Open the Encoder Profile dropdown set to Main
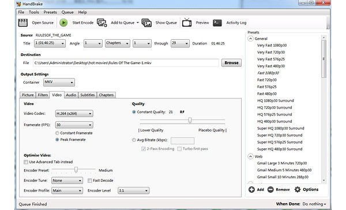 pyautogui.click(x=67, y=190)
